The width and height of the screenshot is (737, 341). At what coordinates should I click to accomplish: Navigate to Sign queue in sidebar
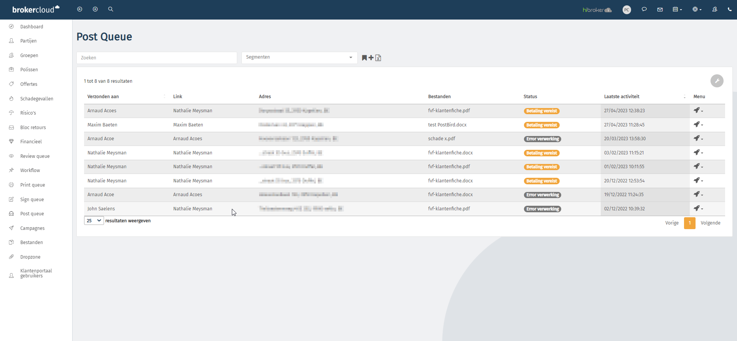click(32, 200)
